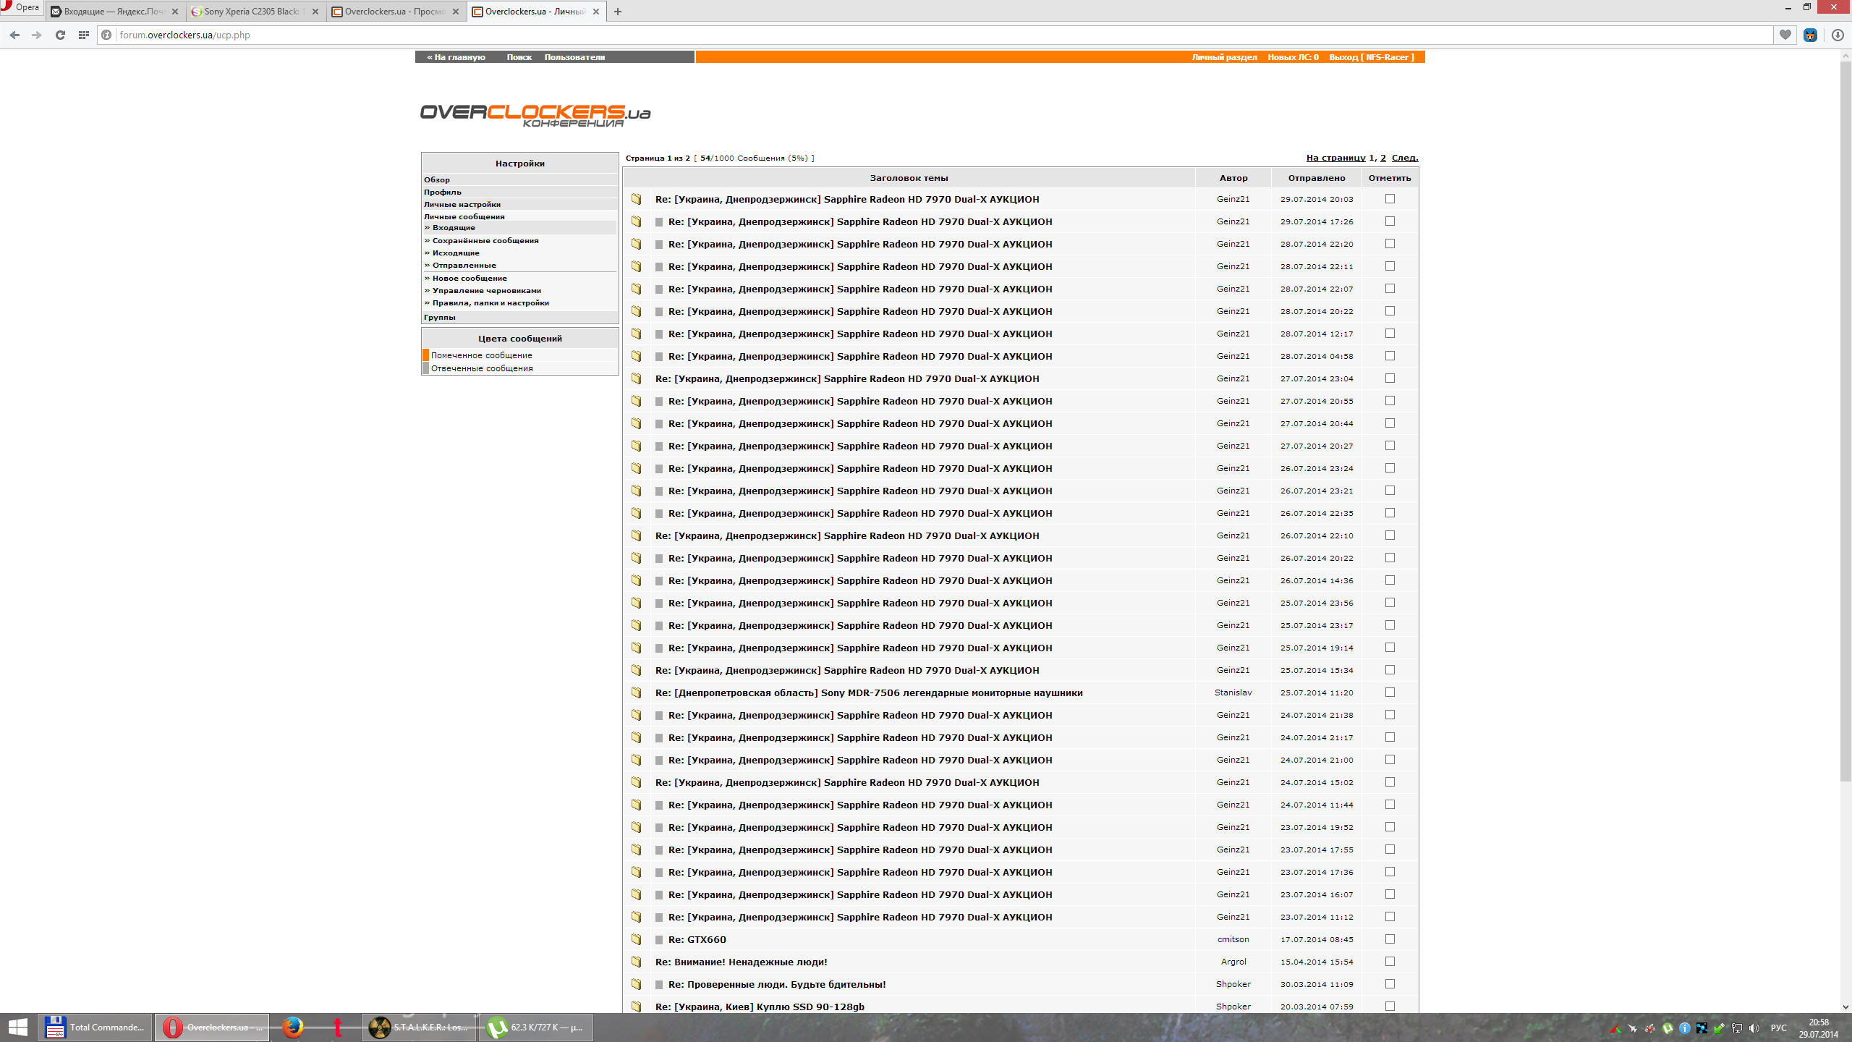
Task: Open Входящие in the sidebar menu
Action: tap(454, 228)
